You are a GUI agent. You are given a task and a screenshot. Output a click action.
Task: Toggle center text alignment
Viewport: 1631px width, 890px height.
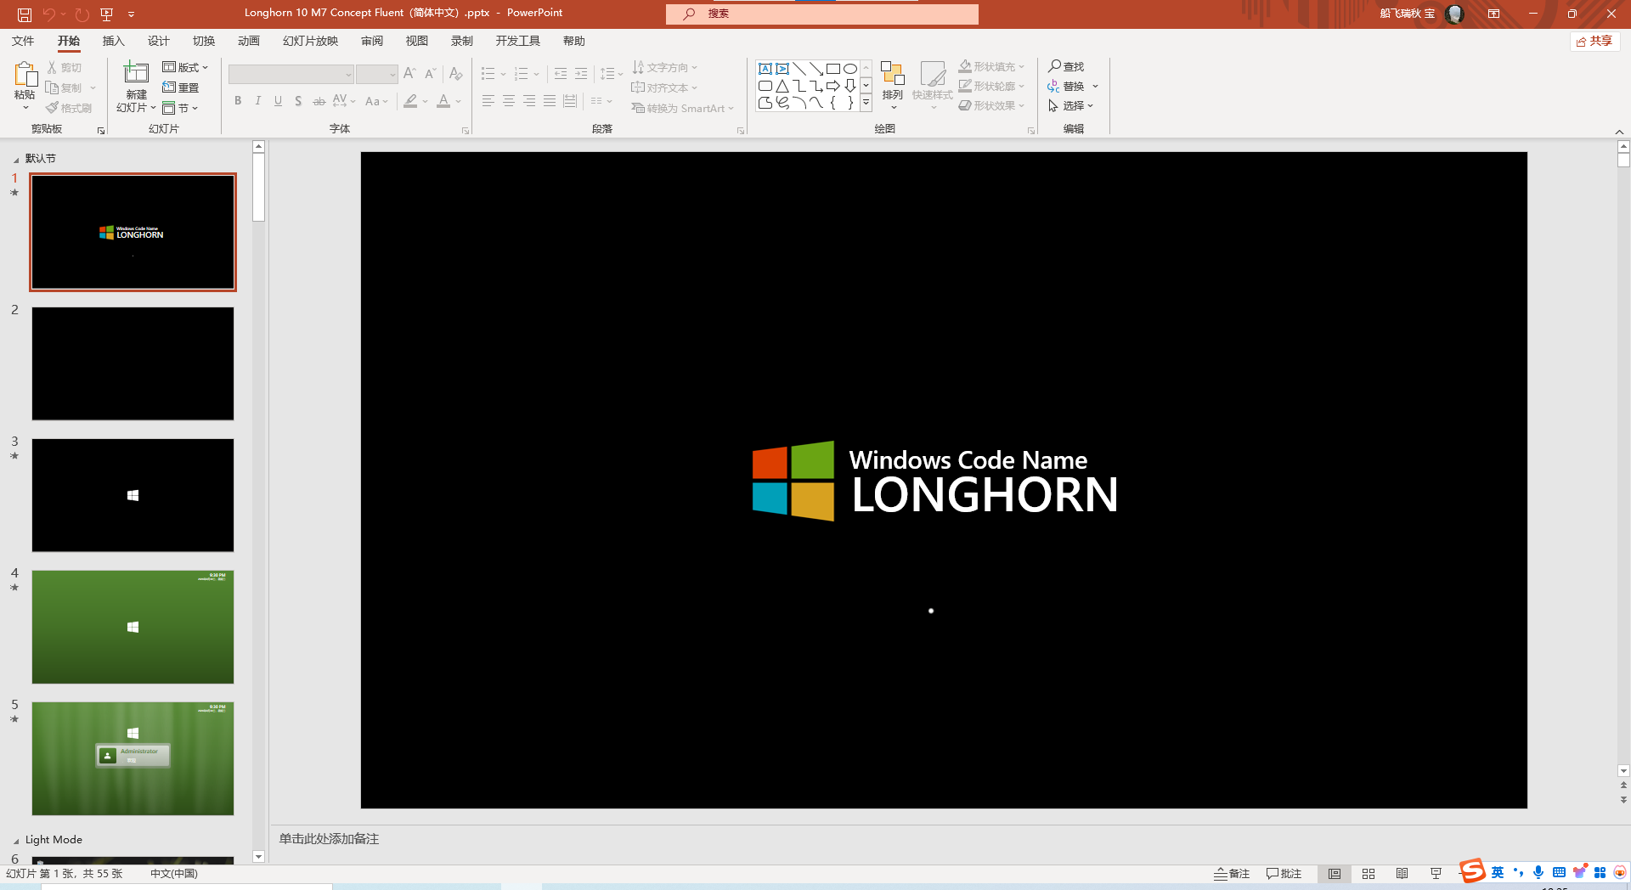[x=509, y=101]
